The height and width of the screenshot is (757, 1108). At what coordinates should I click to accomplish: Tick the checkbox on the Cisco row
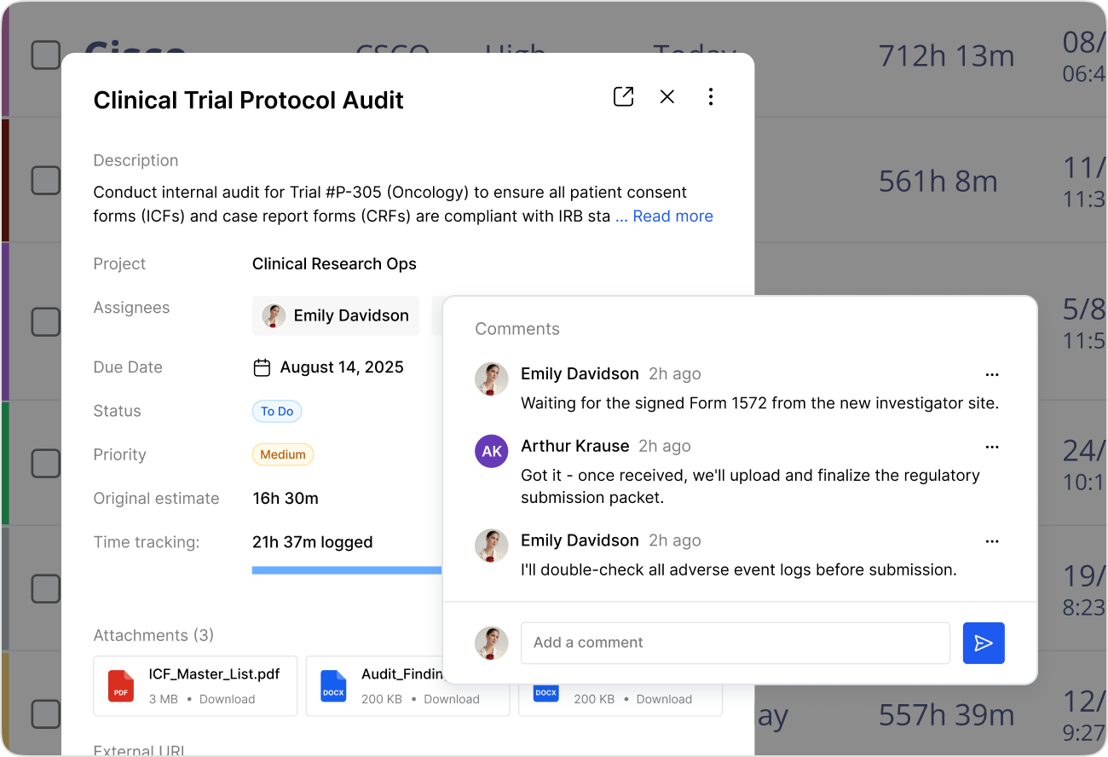pyautogui.click(x=46, y=55)
